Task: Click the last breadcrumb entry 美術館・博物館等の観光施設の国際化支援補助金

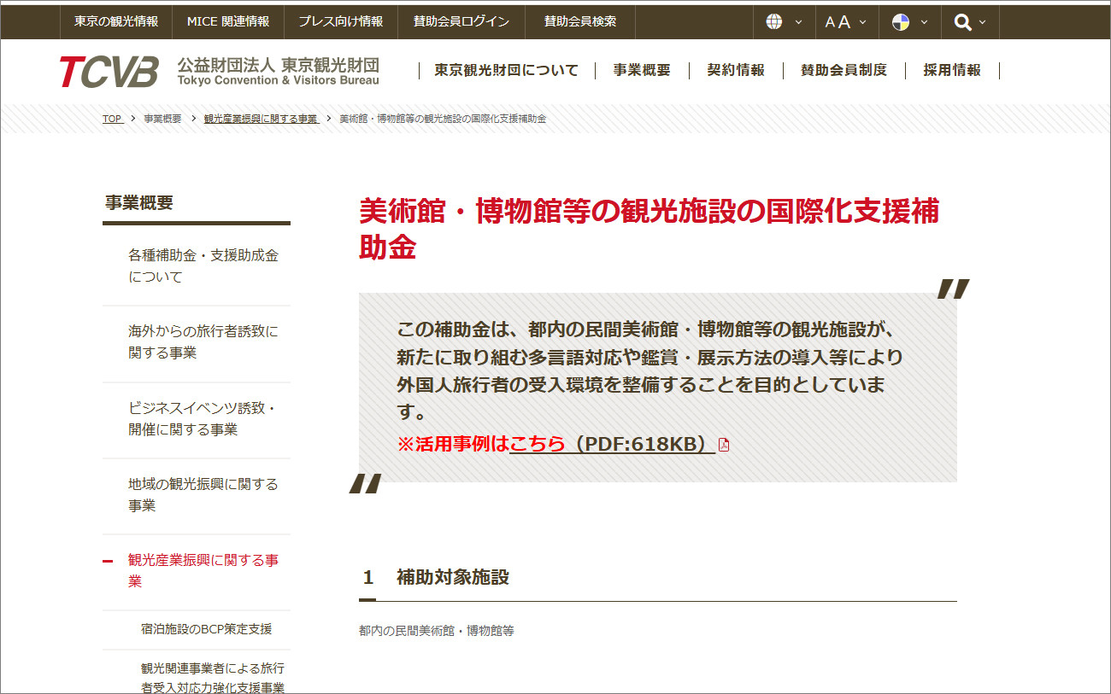Action: [x=443, y=119]
